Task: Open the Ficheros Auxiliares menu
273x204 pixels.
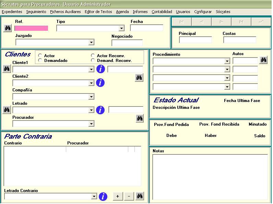Action: pyautogui.click(x=65, y=12)
